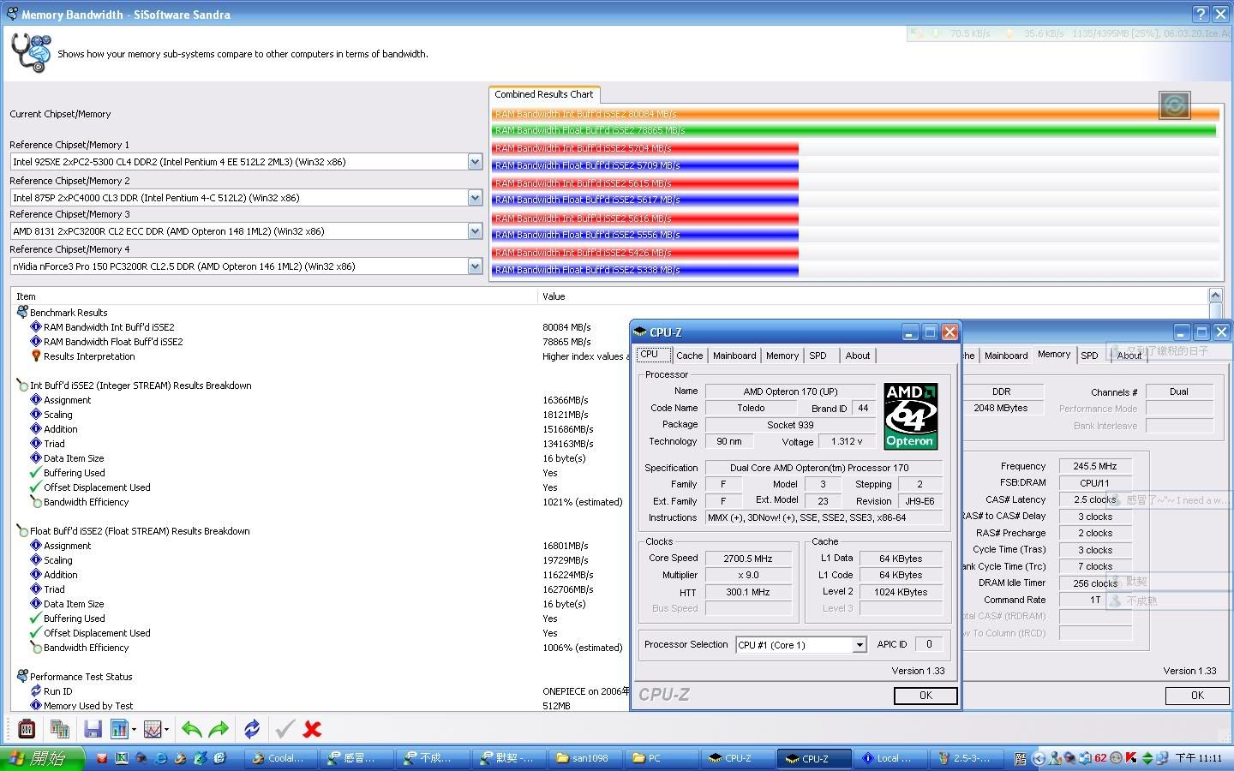The height and width of the screenshot is (771, 1234).
Task: Switch to About tab in front CPU-Z
Action: (858, 356)
